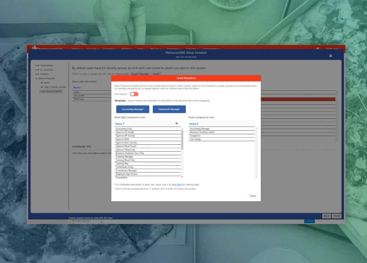Open the User Location Access step
The image size is (367, 263).
click(x=55, y=87)
